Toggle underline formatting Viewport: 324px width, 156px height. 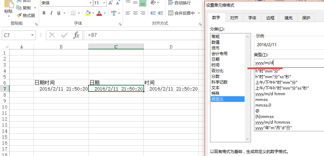(59, 13)
